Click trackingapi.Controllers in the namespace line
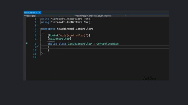The height and width of the screenshot is (105, 188). [x=75, y=29]
